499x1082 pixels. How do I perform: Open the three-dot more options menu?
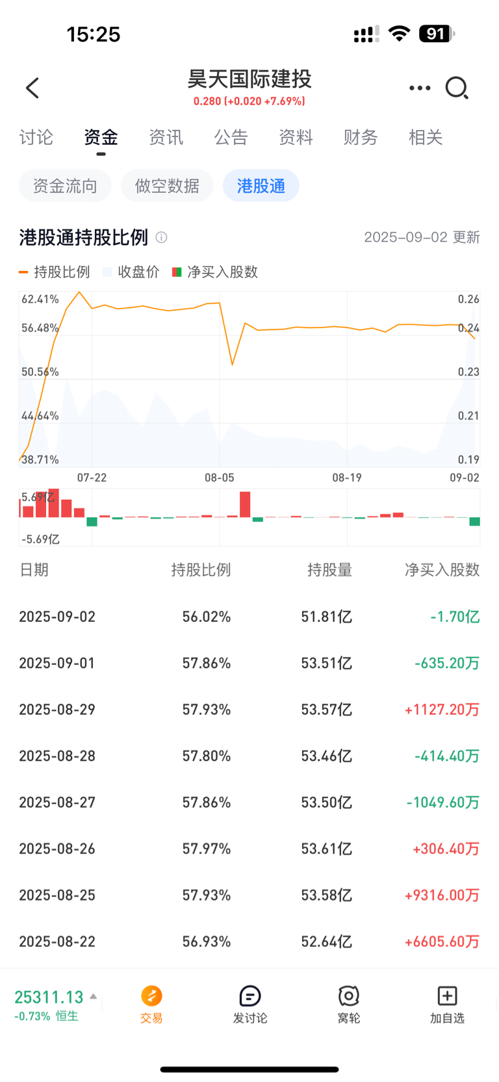point(419,88)
